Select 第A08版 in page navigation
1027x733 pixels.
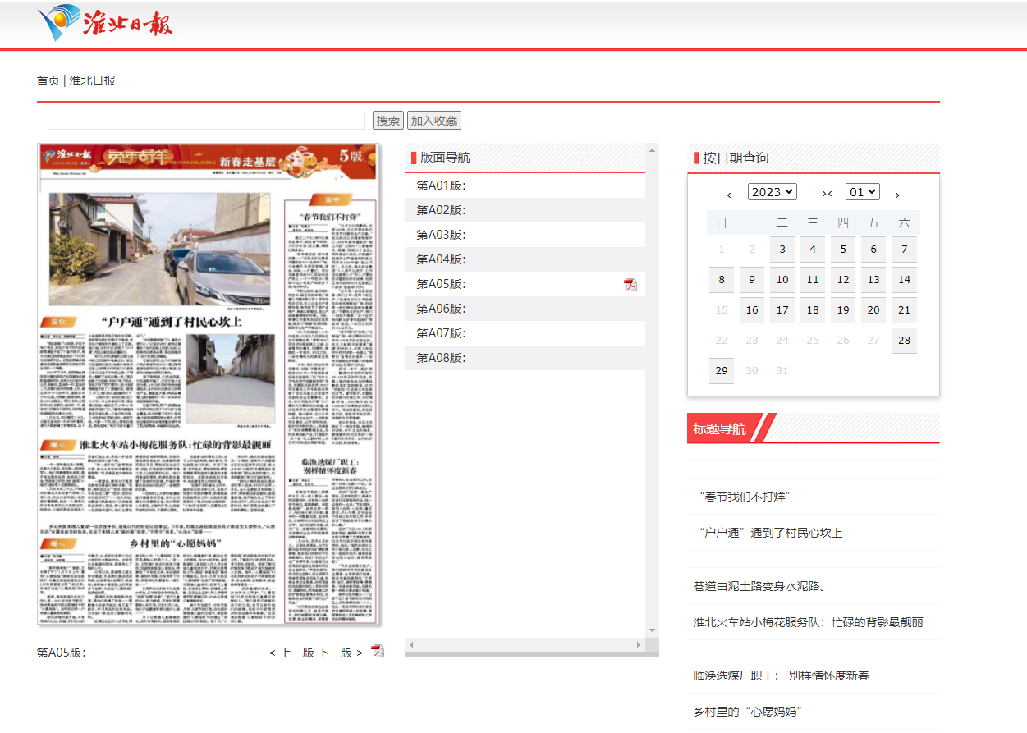[441, 358]
